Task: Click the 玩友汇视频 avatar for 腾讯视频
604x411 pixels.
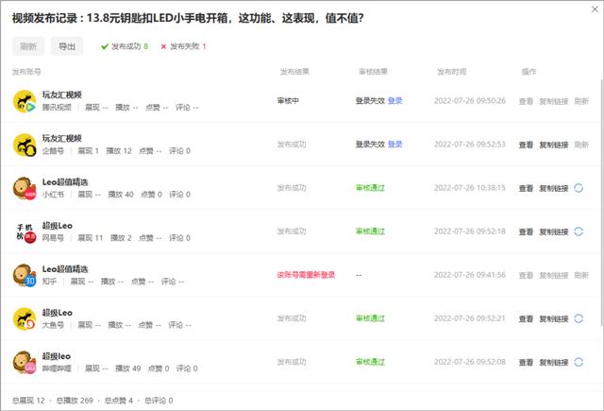Action: [25, 101]
